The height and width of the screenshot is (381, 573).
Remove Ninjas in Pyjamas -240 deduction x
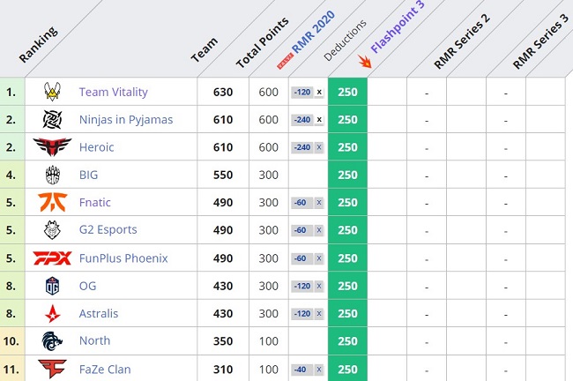(x=319, y=120)
